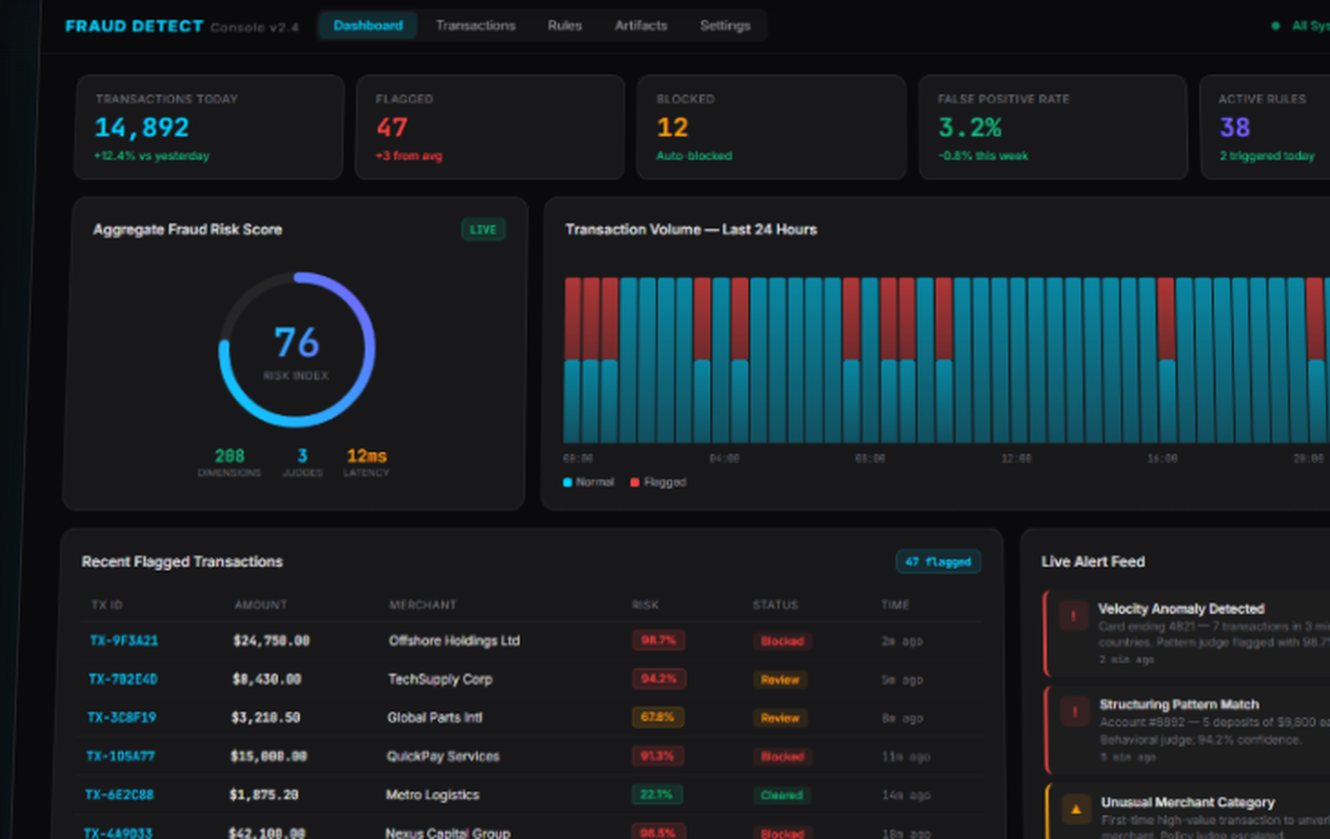Toggle the Blocked status pill on TX-105A77
Screen dimensions: 1330x839
click(x=781, y=757)
